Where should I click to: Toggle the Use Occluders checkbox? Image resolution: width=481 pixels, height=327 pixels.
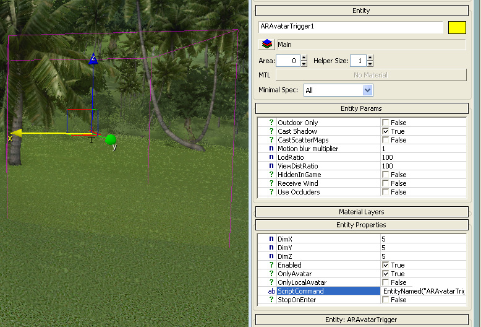385,192
